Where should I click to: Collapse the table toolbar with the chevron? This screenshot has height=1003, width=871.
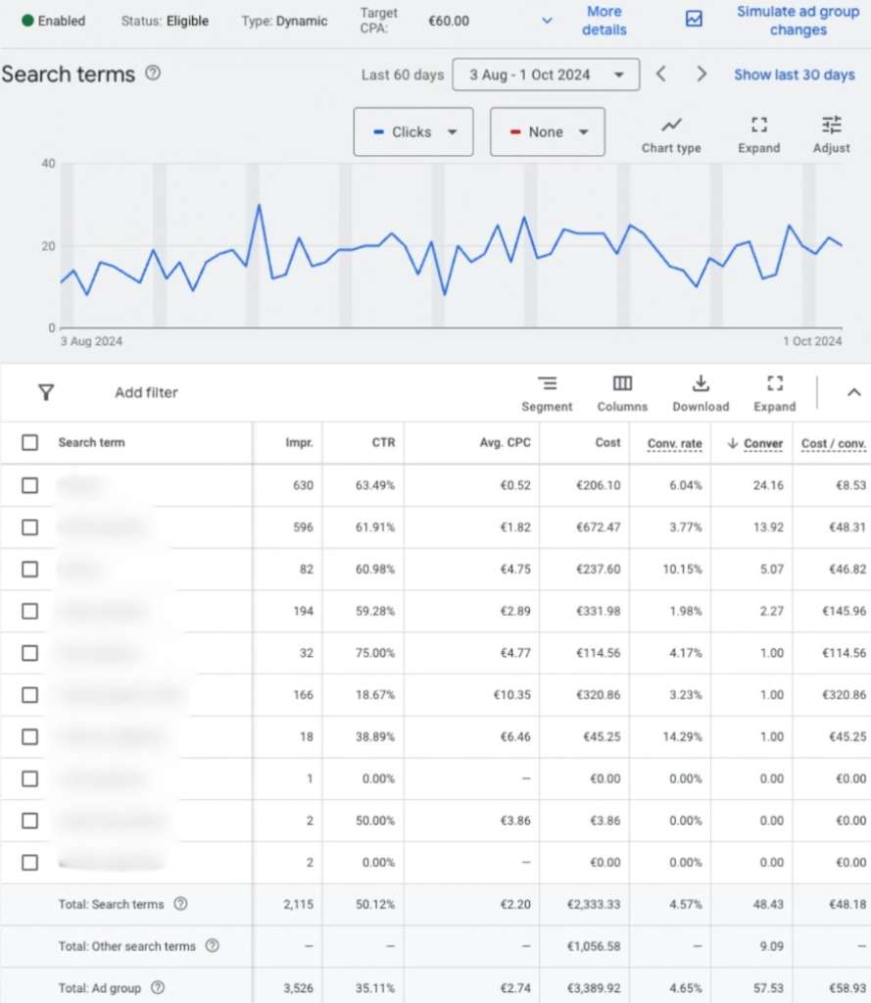(x=853, y=392)
